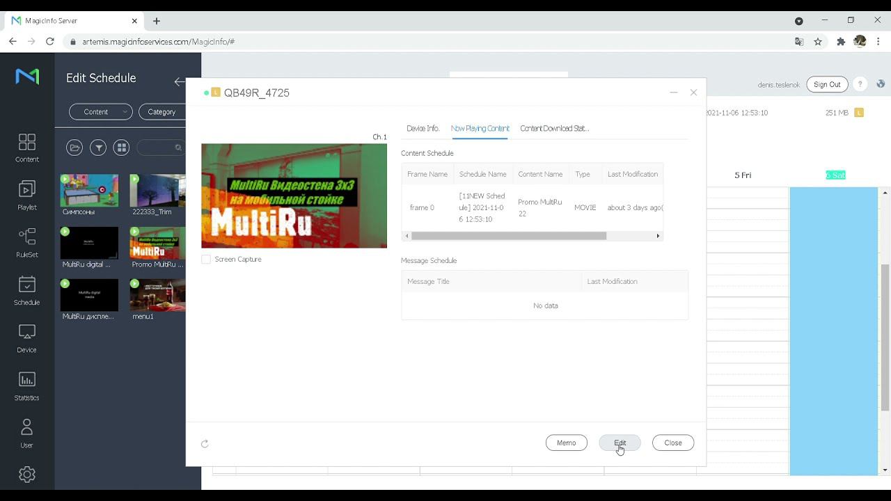Switch content to grid view

point(122,148)
